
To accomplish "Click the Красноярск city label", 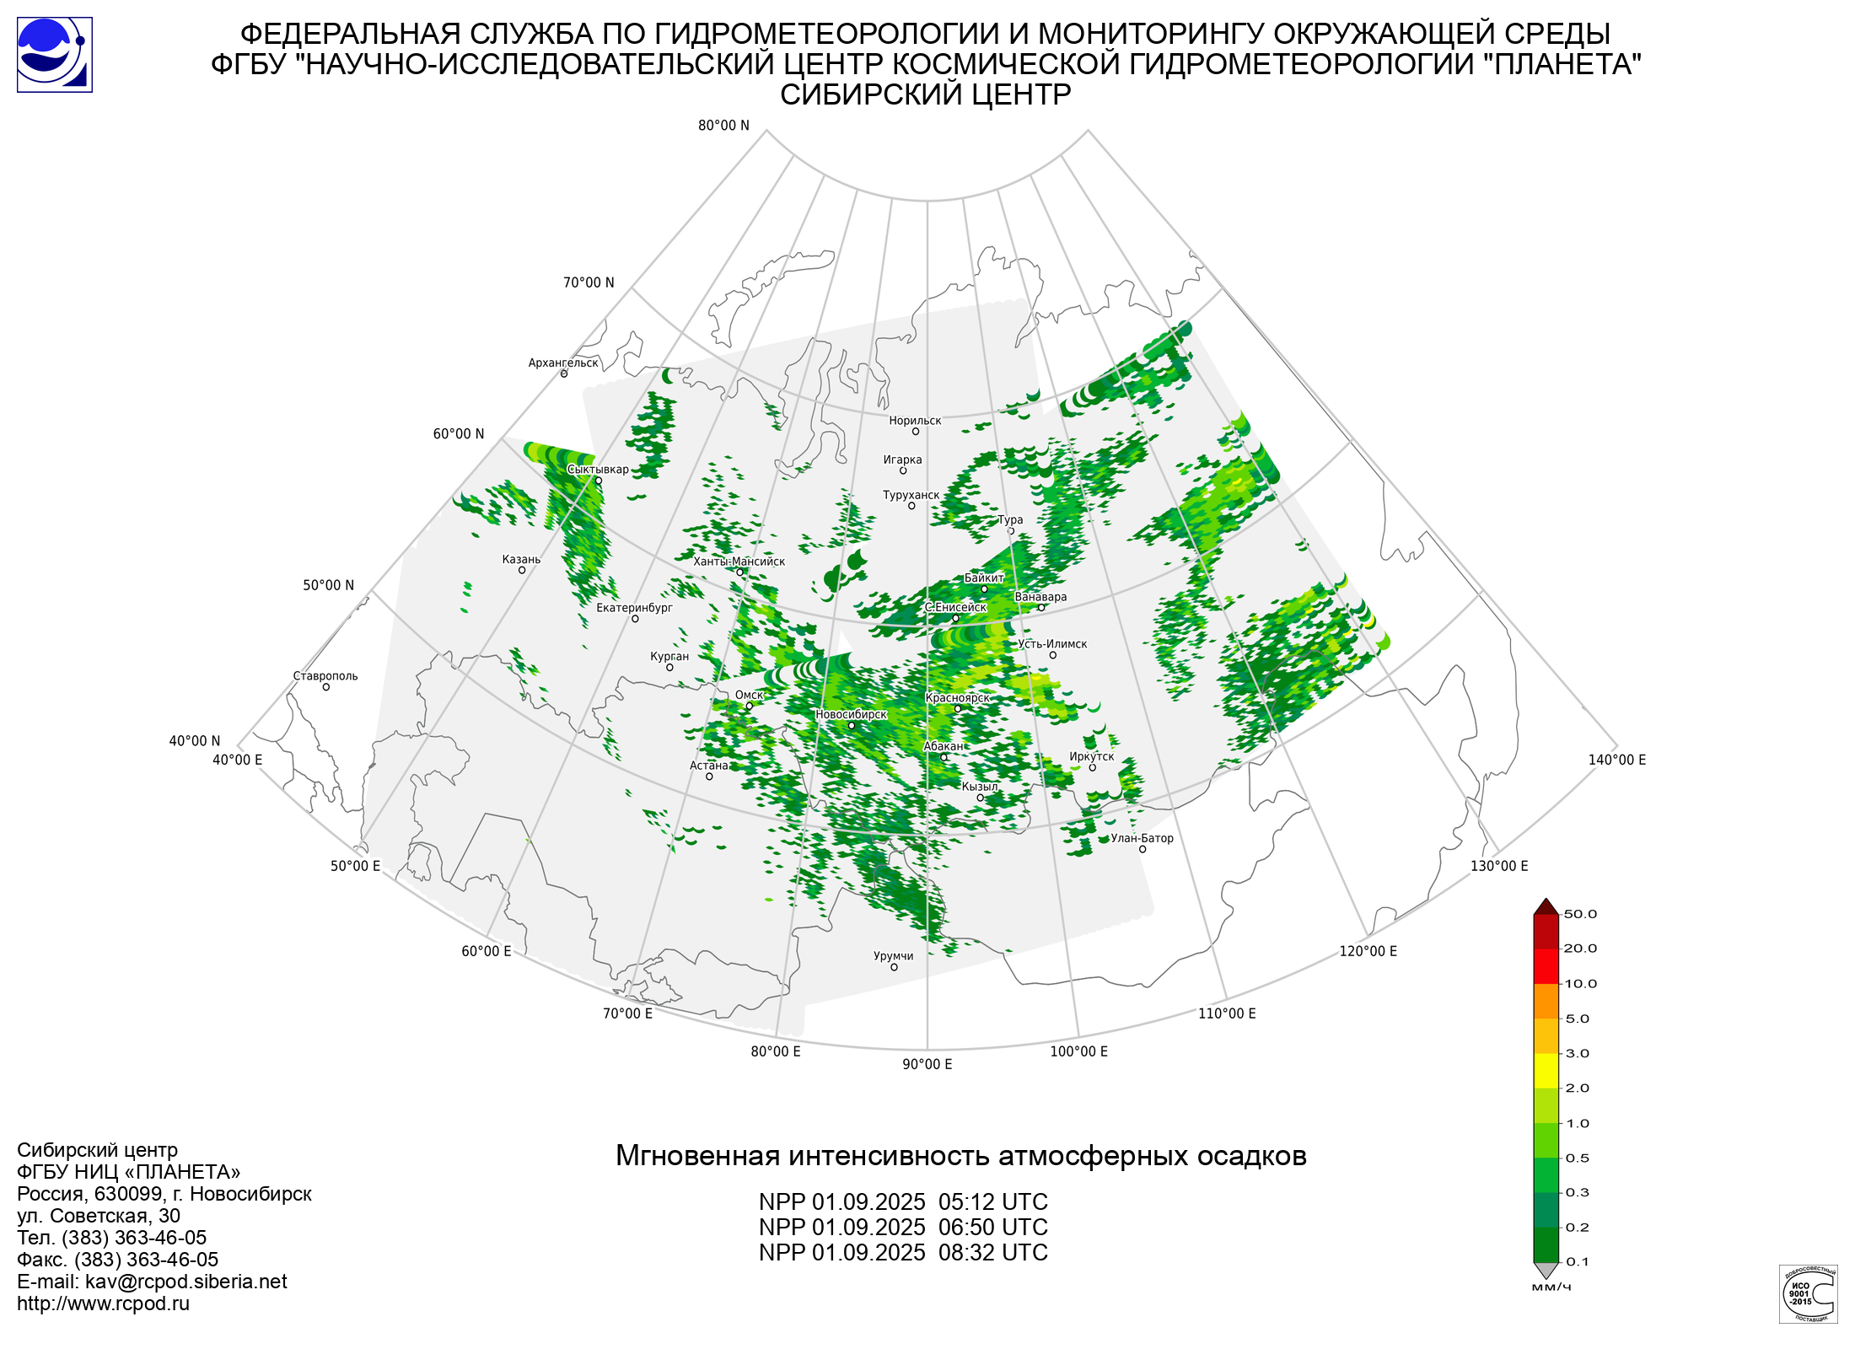I will 957,698.
